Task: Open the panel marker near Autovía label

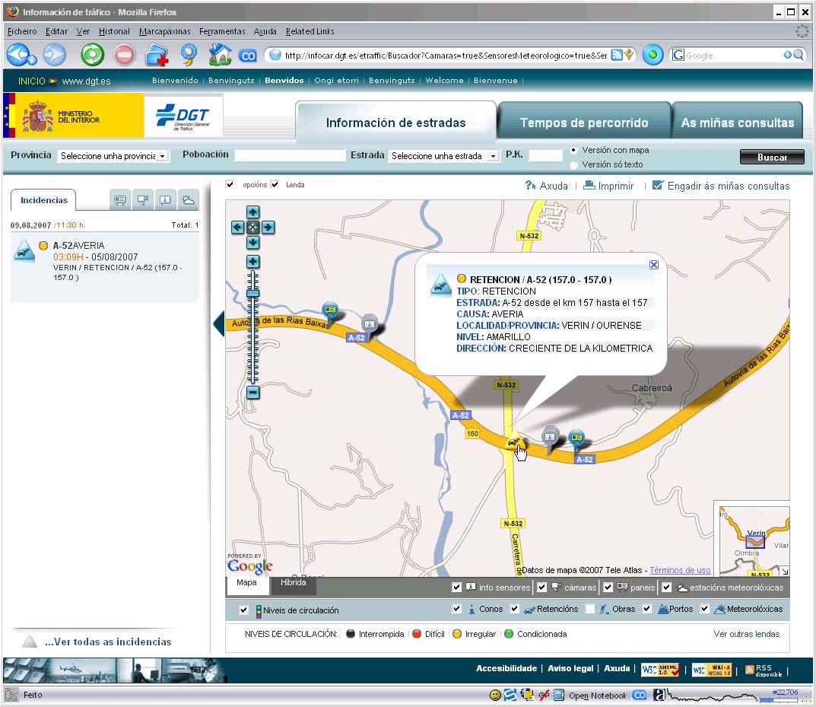Action: [x=330, y=311]
